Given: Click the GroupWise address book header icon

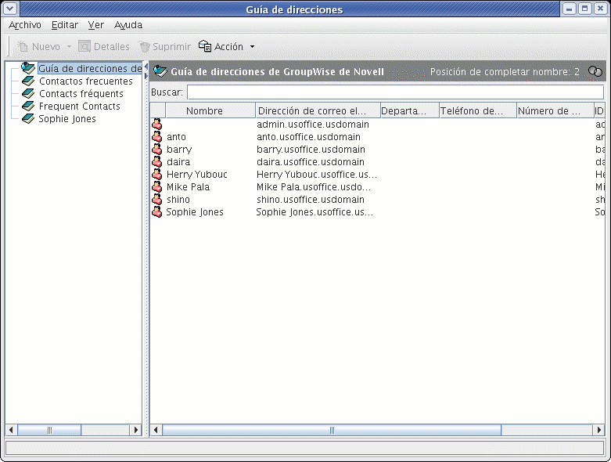Looking at the screenshot, I should point(160,71).
